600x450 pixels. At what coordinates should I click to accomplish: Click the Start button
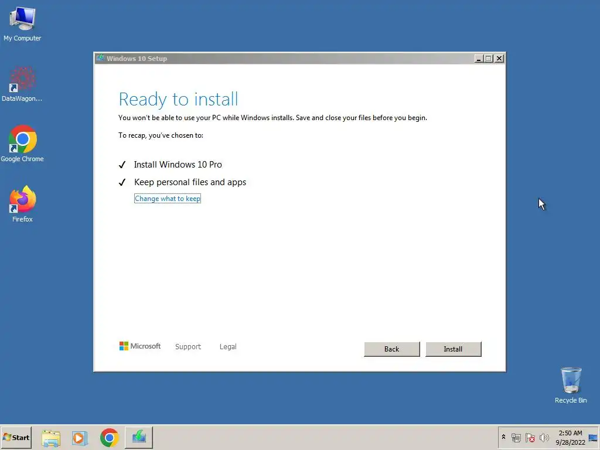click(x=16, y=437)
